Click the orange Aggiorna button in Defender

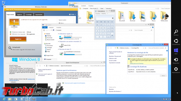tap(18, 39)
